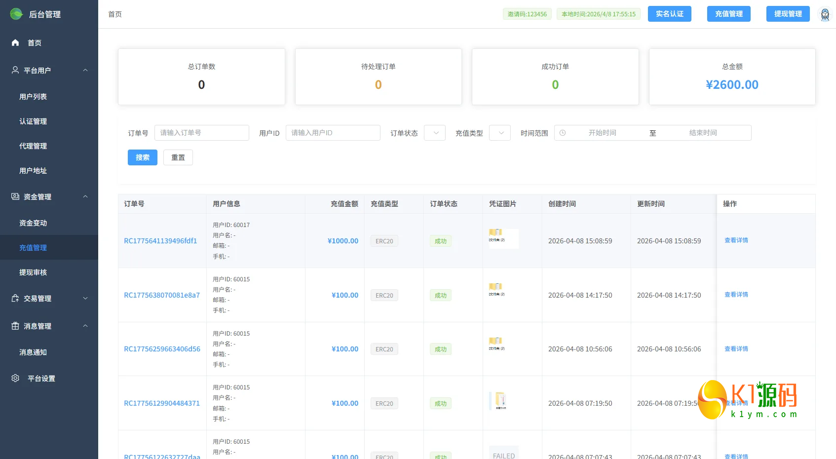
Task: Select 充值管理 in the sidebar
Action: click(x=49, y=248)
